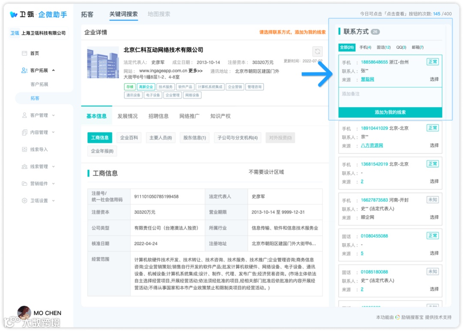Click the 营销组件 folder icon
Viewport: 463px width, 331px height.
point(24,184)
